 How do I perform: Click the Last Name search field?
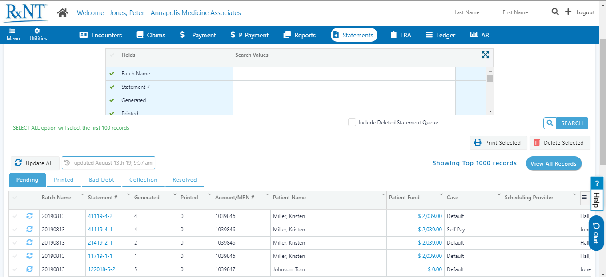click(x=475, y=12)
